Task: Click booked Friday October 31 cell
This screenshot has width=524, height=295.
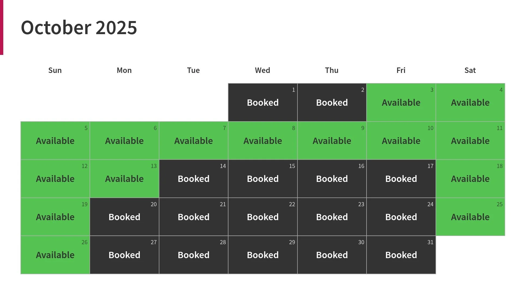Action: coord(401,255)
